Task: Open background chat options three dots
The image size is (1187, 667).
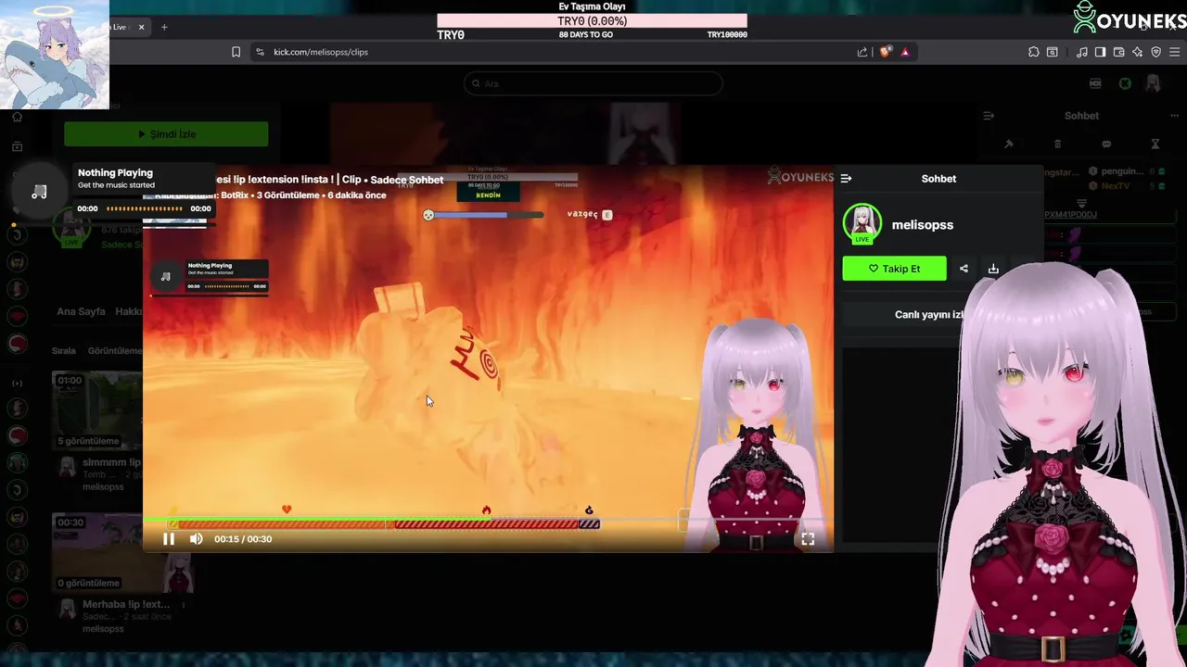Action: [1174, 116]
